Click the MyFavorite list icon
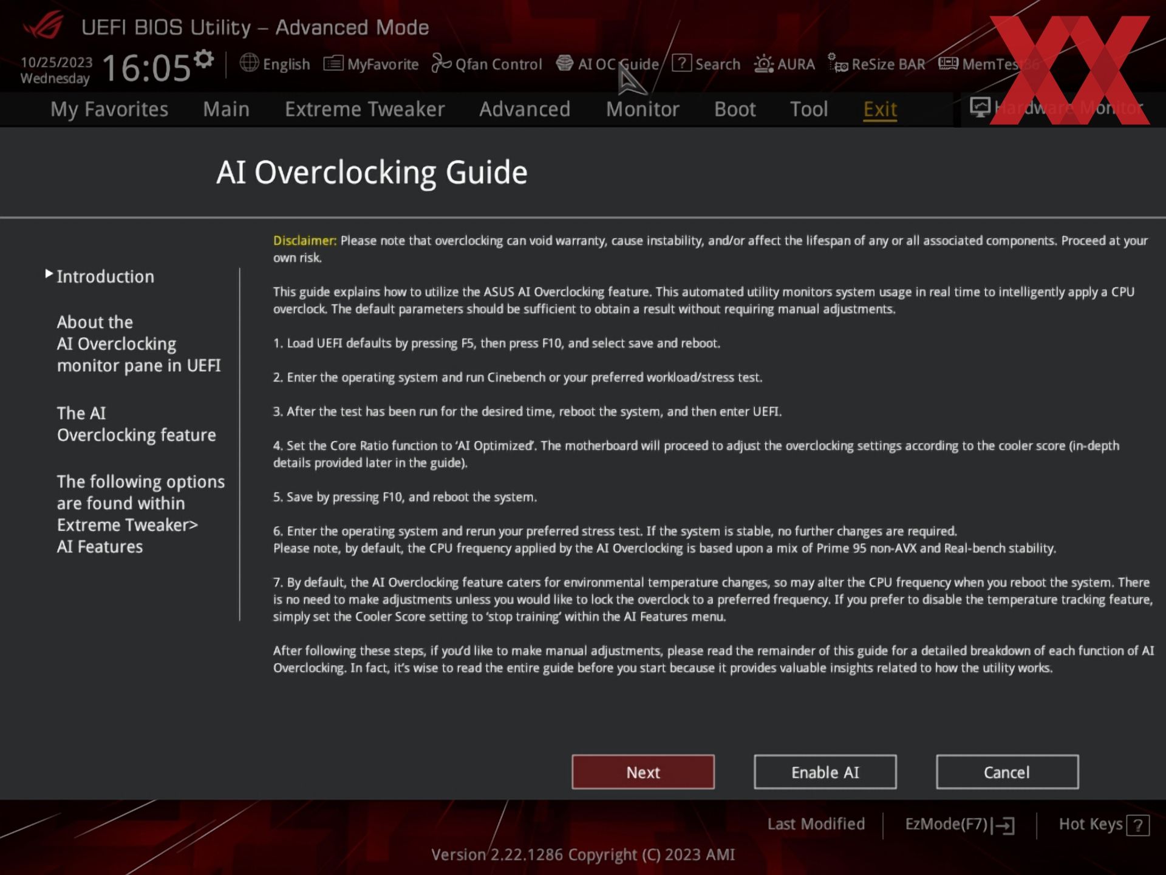 click(333, 63)
